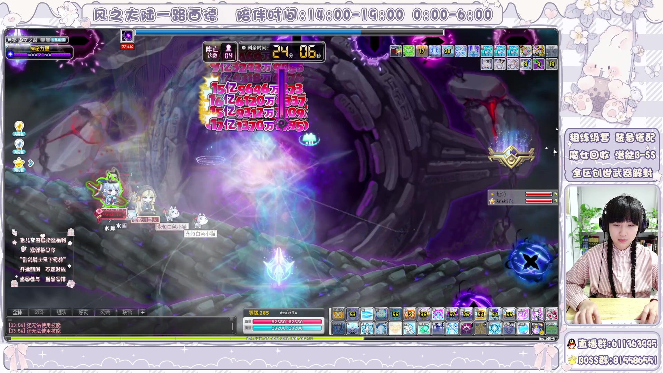Activate the Pdn key skill slot
The height and width of the screenshot is (373, 663).
[x=551, y=328]
